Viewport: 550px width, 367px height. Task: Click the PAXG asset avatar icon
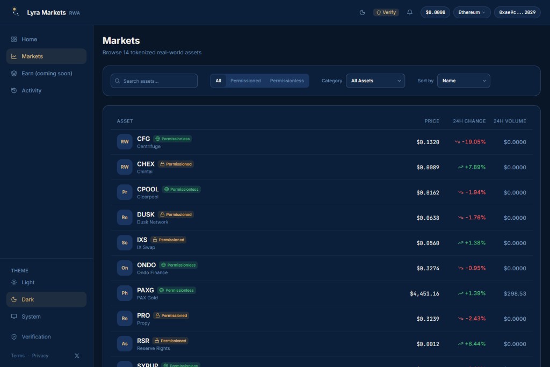click(125, 293)
